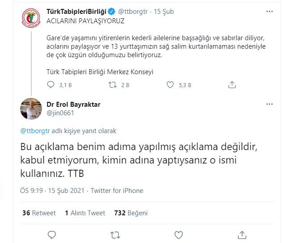The image size is (285, 243).
Task: Click the Türk Tabipleri Birliği profile logo
Action: [x=32, y=19]
